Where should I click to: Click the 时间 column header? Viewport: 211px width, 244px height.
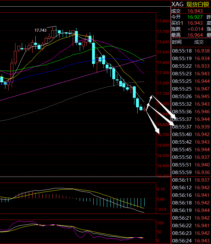[x=177, y=42]
